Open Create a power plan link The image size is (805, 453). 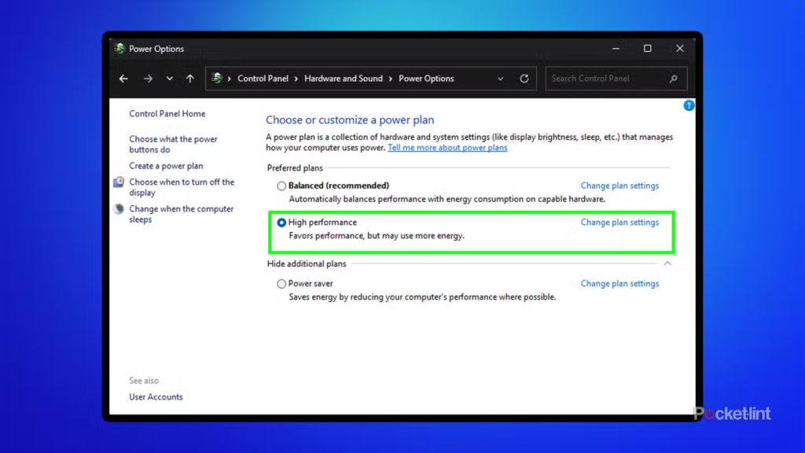pos(166,166)
